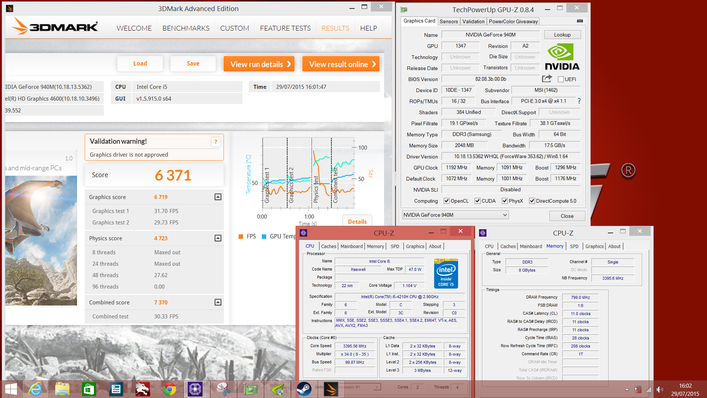
Task: Switch to 3DMark via taskbar icon
Action: (x=331, y=389)
